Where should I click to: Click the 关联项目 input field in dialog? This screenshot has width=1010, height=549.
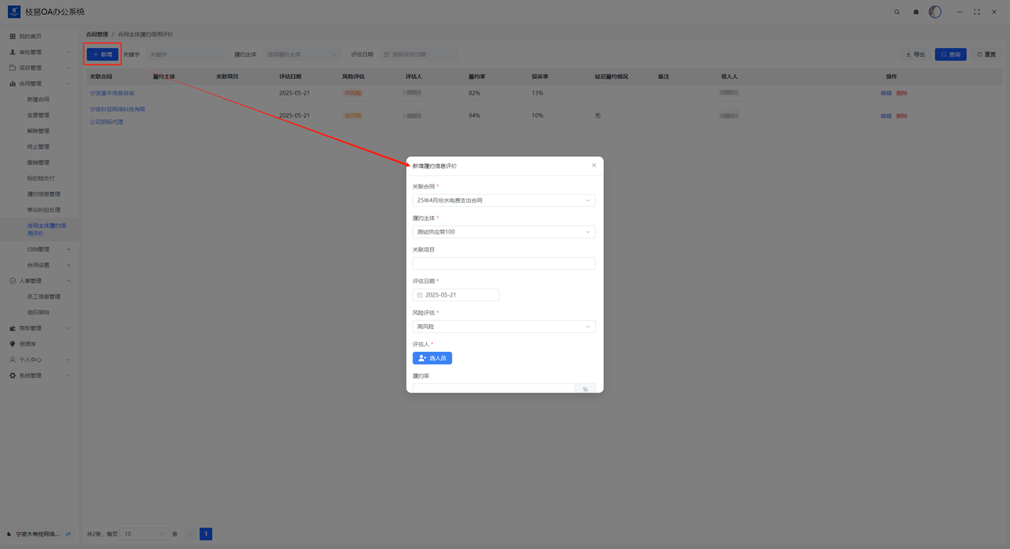tap(503, 263)
